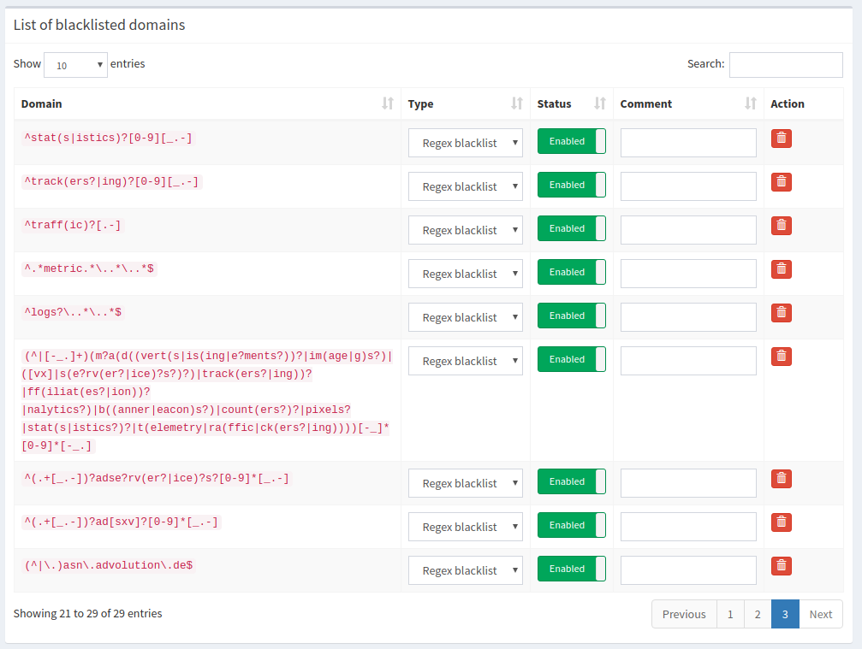Toggle status of the long (^|[-_.]+) regex
The height and width of the screenshot is (649, 862).
coord(572,359)
